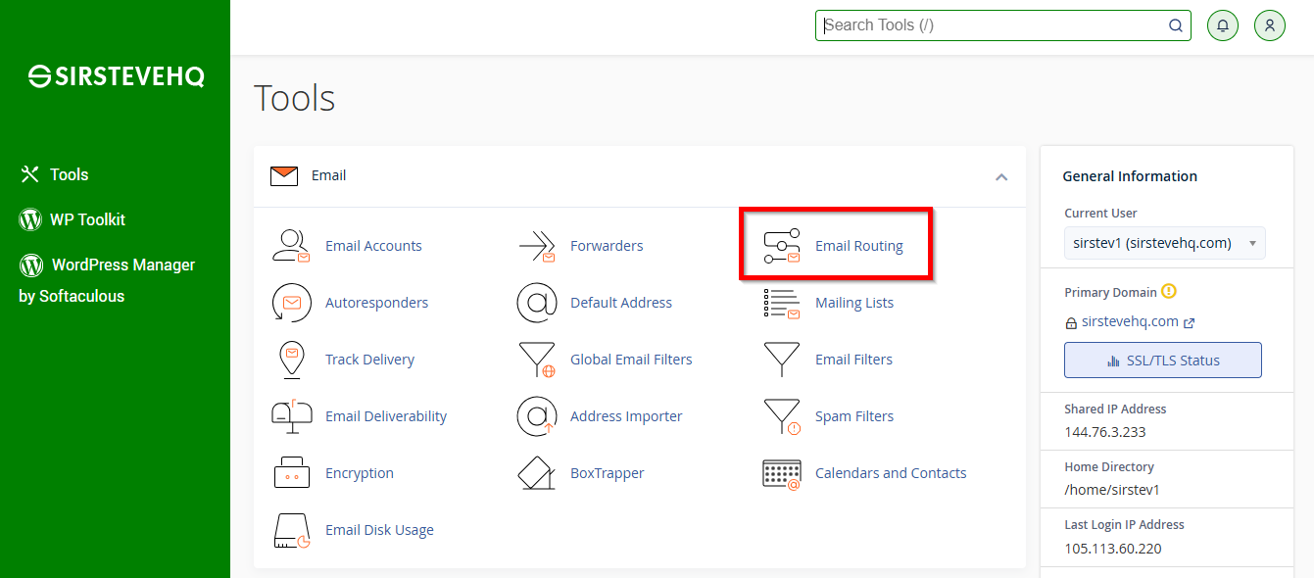Click the Email Accounts icon
This screenshot has width=1314, height=578.
tap(291, 246)
